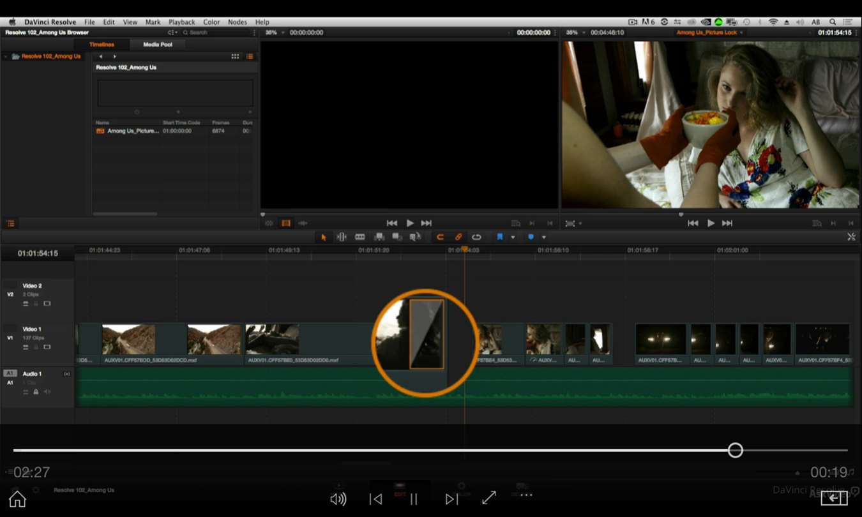Play the timeline viewer
Viewport: 862px width, 517px height.
click(711, 223)
